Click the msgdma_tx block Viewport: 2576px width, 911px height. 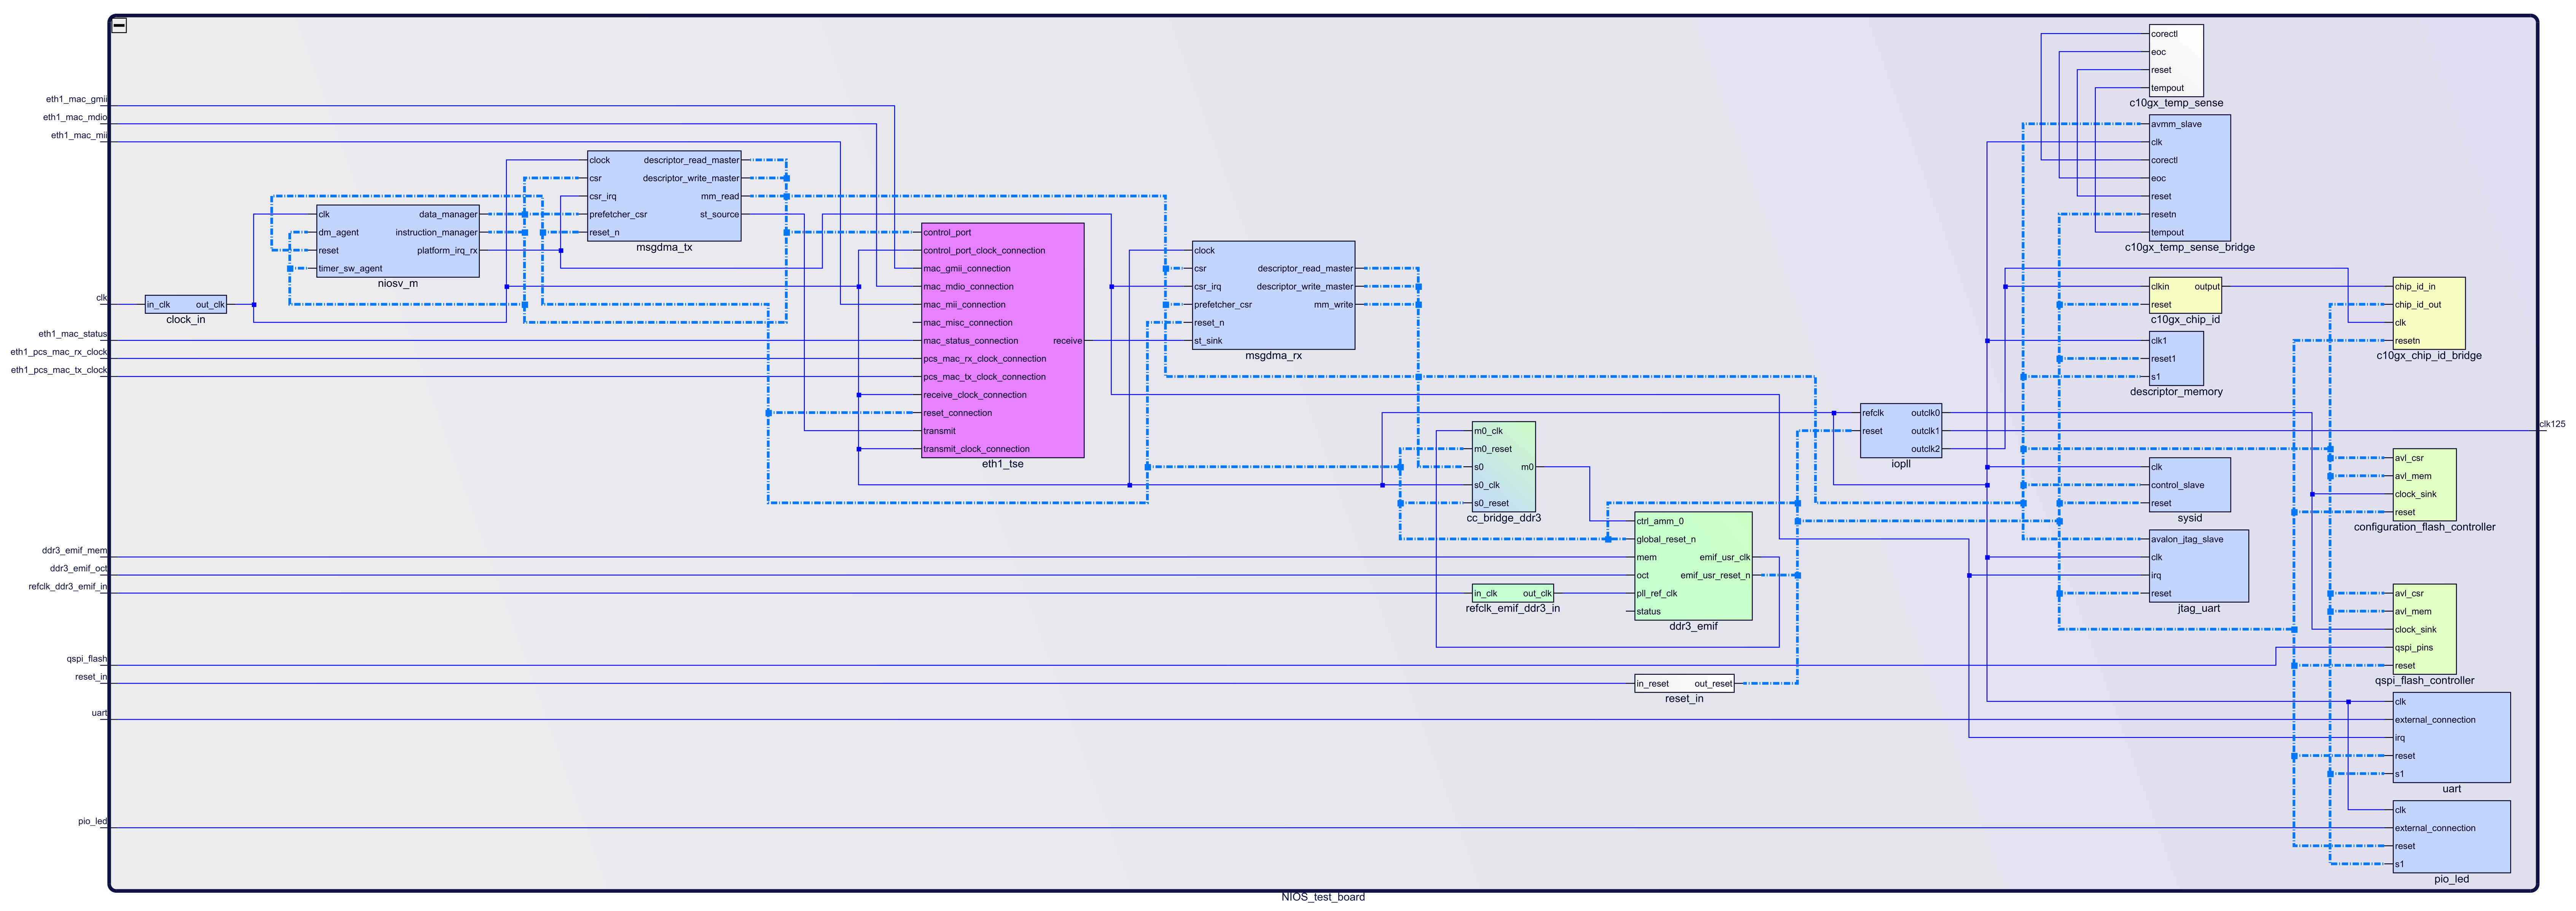coord(664,196)
